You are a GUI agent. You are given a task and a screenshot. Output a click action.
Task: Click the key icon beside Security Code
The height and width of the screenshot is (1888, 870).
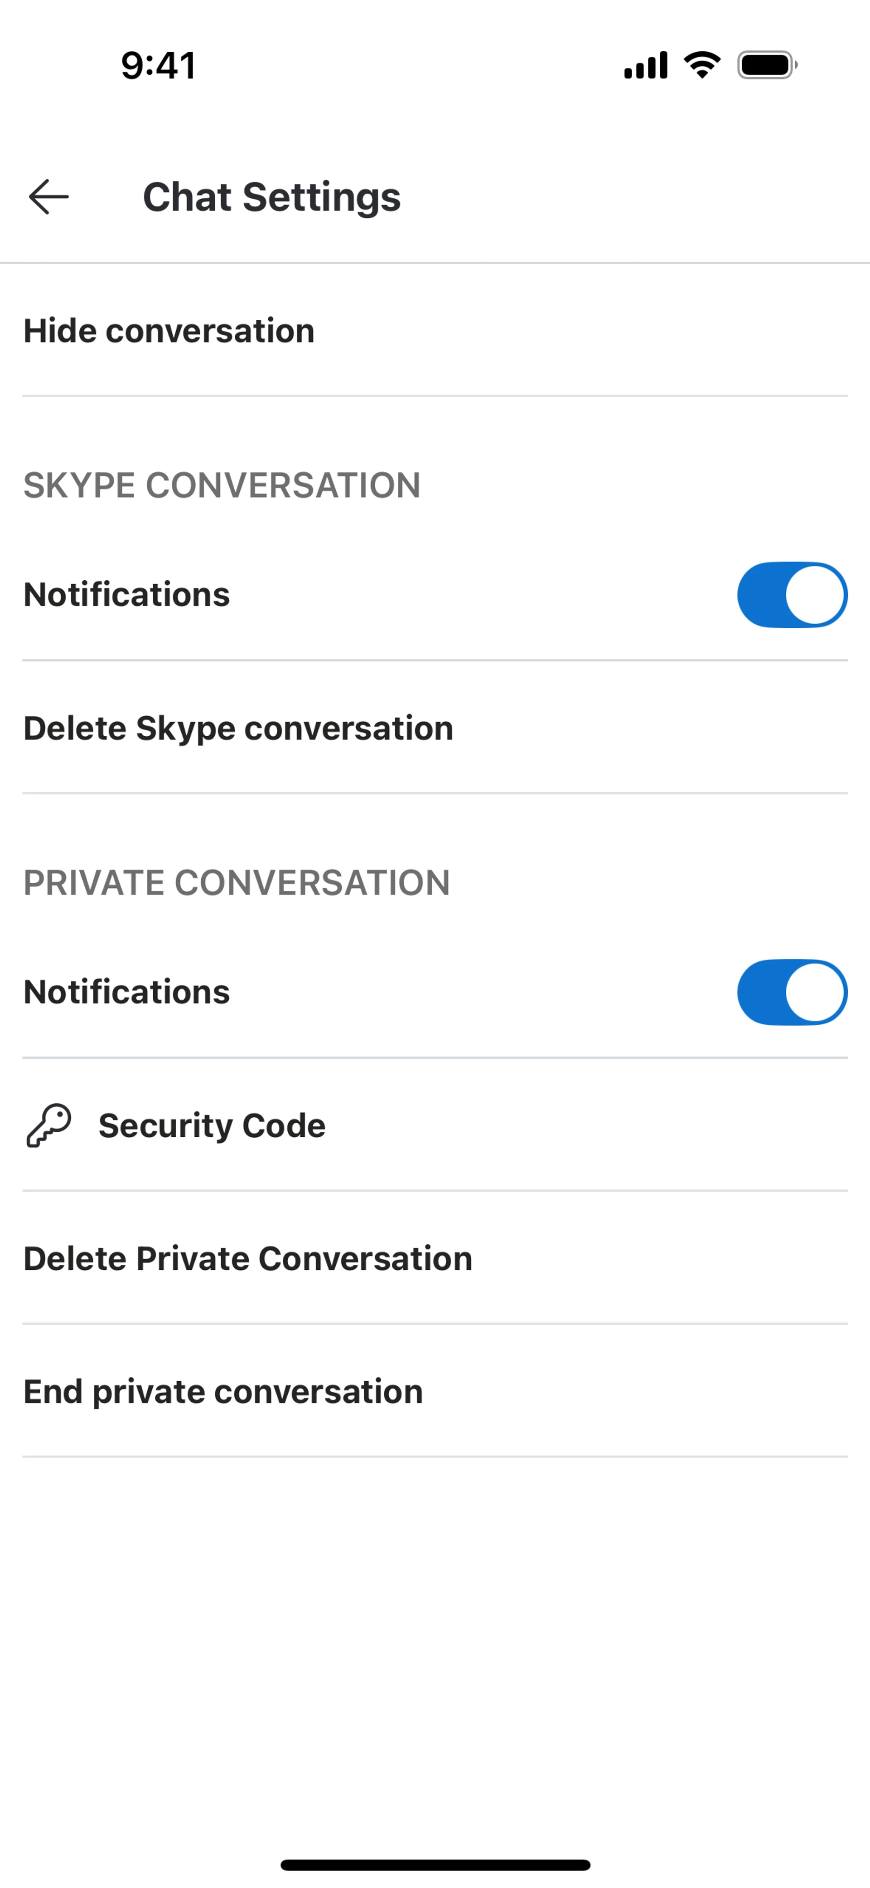click(48, 1125)
